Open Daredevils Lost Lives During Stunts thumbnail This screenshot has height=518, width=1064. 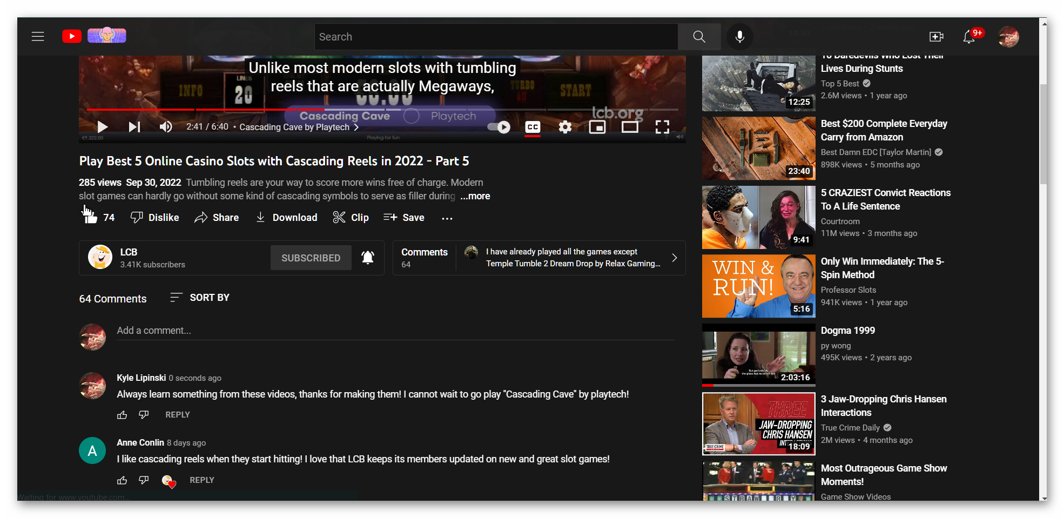point(758,83)
